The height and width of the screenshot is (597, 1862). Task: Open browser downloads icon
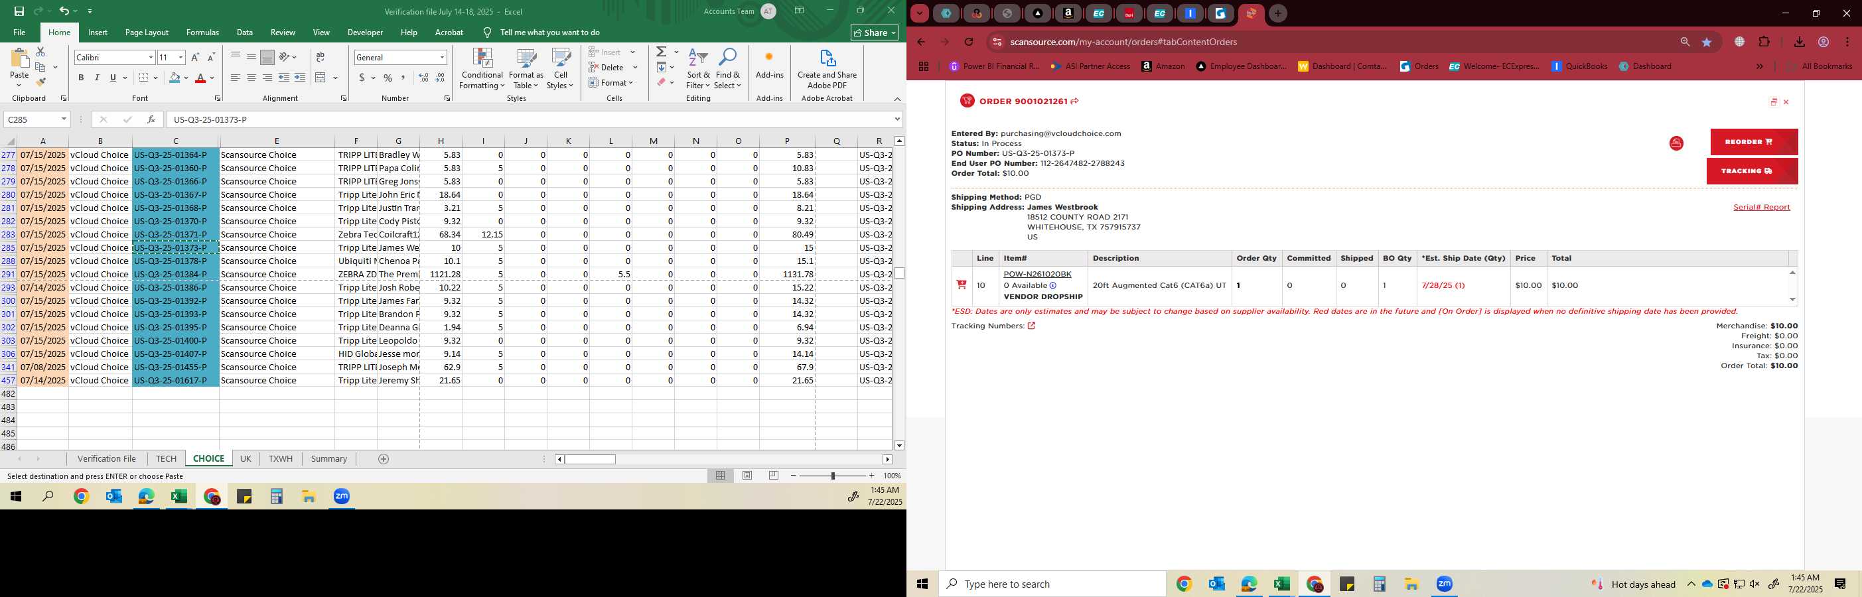click(1799, 42)
